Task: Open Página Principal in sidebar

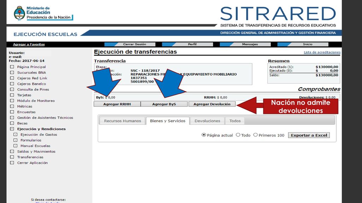Action: (31, 67)
